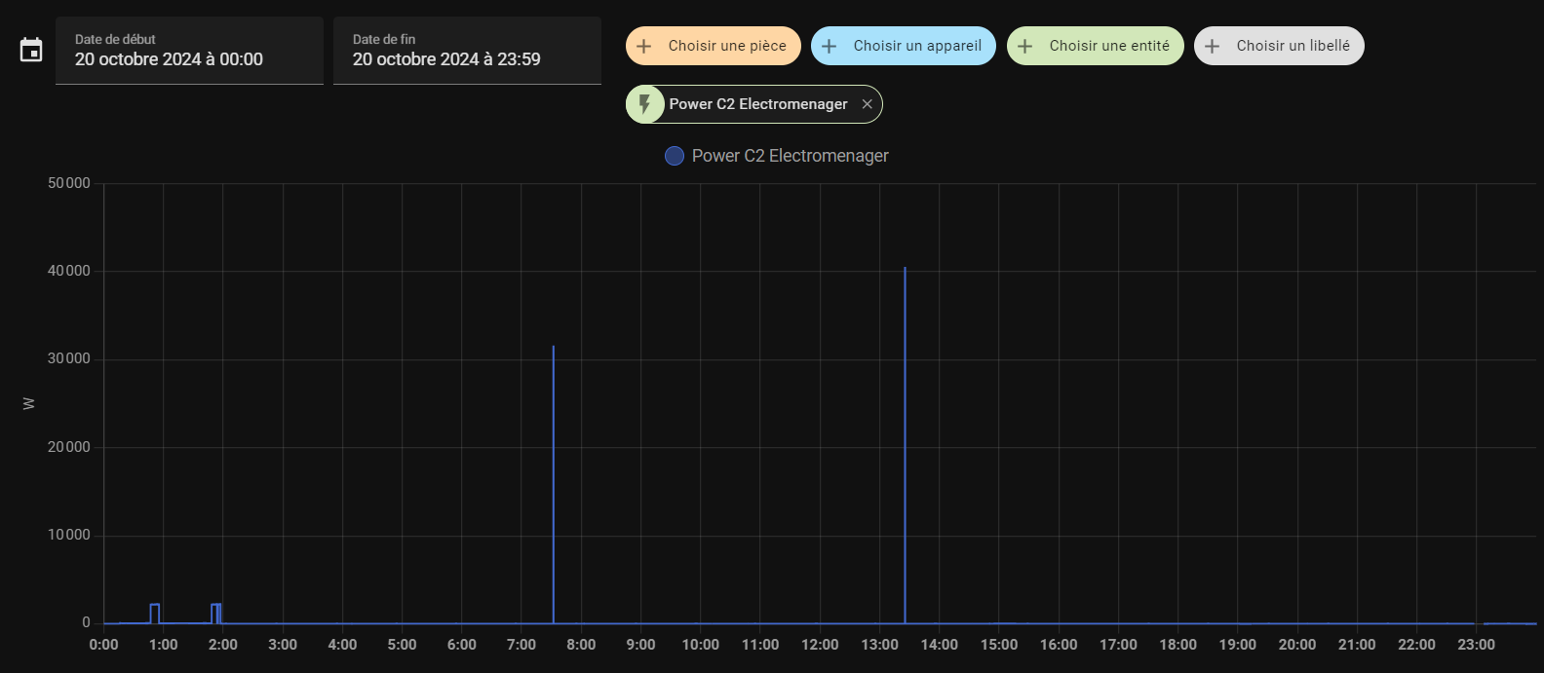
Task: Remove the Power C2 Electromenager chip
Action: tap(867, 104)
